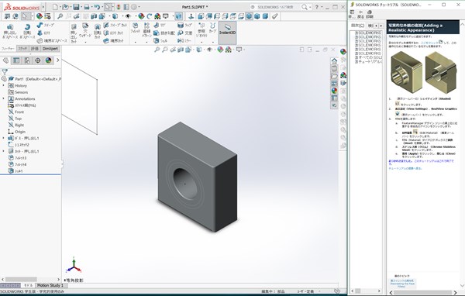Switch to the DimXpert tab
This screenshot has height=296, width=465.
pyautogui.click(x=50, y=48)
